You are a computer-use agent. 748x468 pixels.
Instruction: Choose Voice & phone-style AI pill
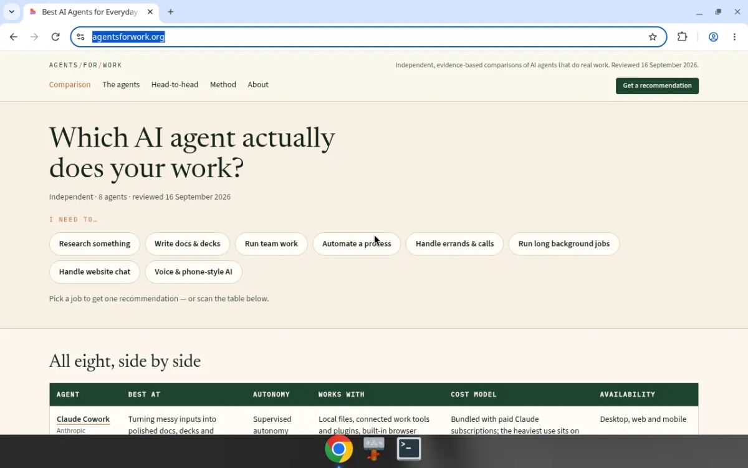pos(193,272)
